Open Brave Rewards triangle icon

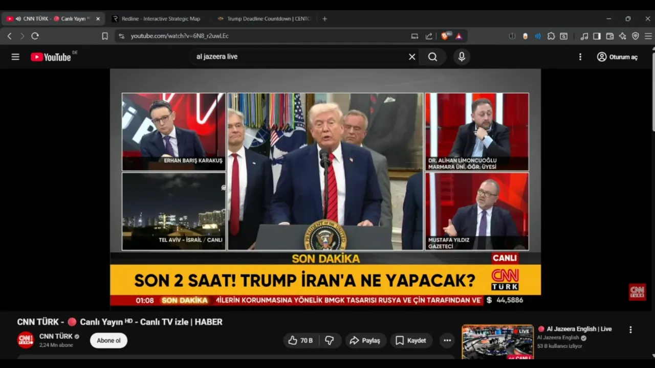click(458, 36)
